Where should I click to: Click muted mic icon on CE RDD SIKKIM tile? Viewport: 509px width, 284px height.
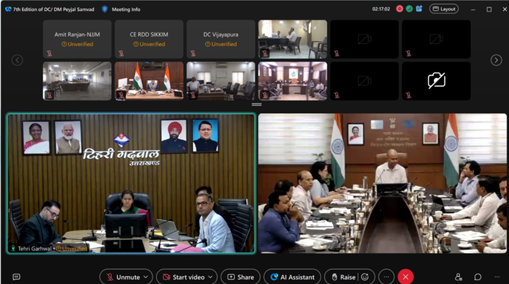coord(121,53)
